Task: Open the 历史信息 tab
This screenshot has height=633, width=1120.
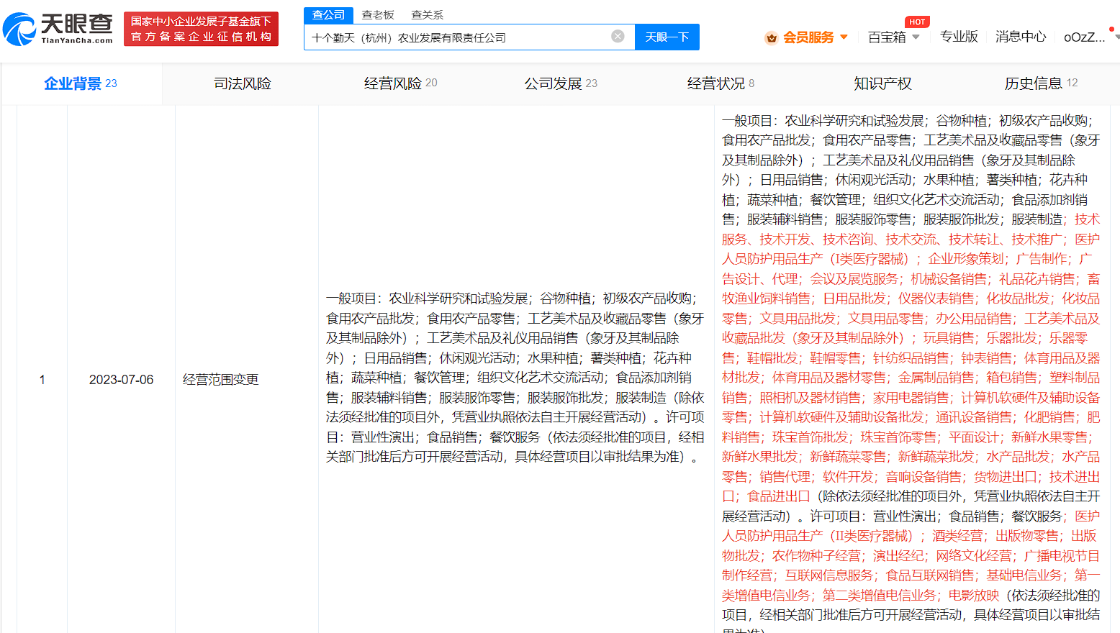Action: point(1034,83)
